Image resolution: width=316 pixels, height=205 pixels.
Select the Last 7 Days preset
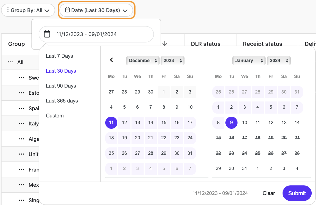(59, 56)
